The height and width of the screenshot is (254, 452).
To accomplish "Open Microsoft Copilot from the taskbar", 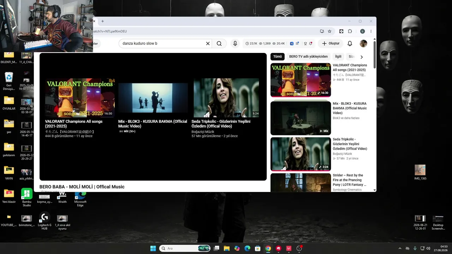I will click(x=237, y=248).
